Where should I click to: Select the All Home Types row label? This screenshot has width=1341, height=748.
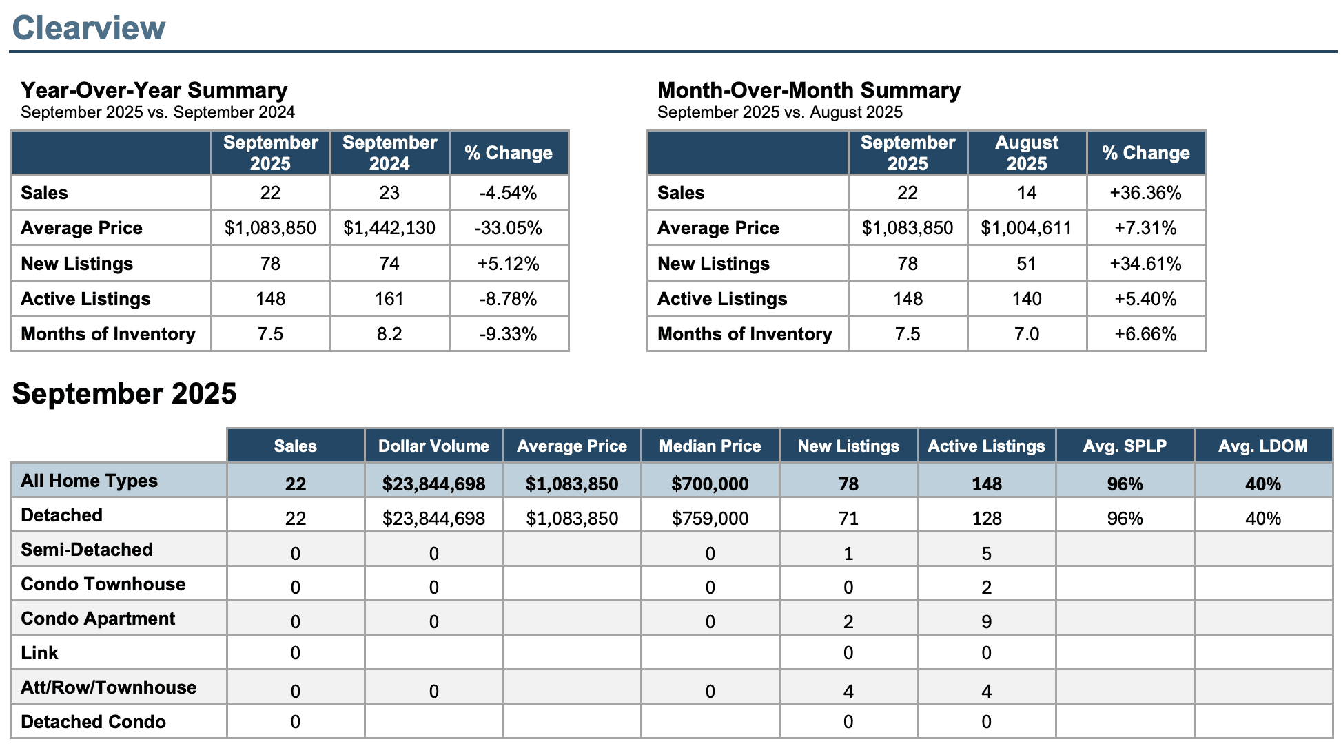pyautogui.click(x=90, y=481)
